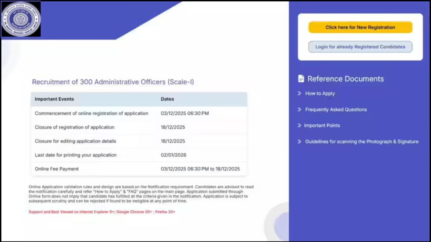Screen dimensions: 431x242
Task: Click the Dates column header
Action: click(x=168, y=99)
